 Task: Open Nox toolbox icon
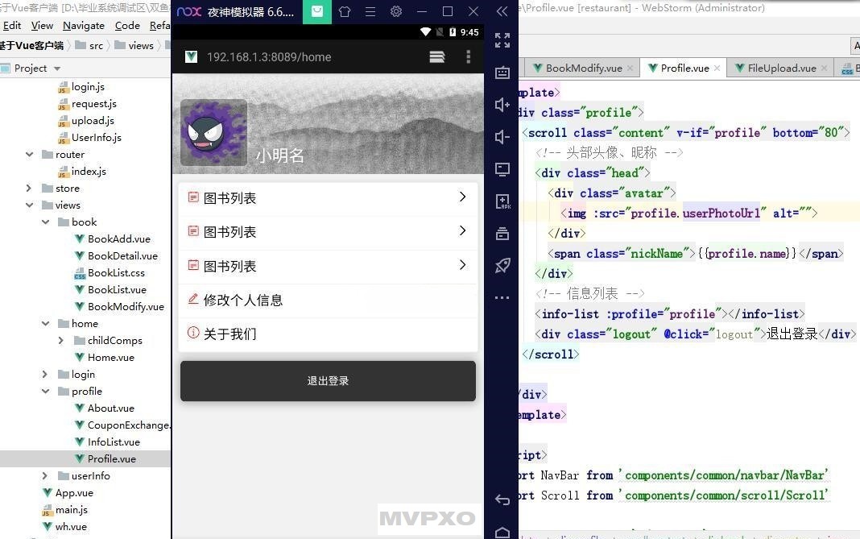pos(502,234)
